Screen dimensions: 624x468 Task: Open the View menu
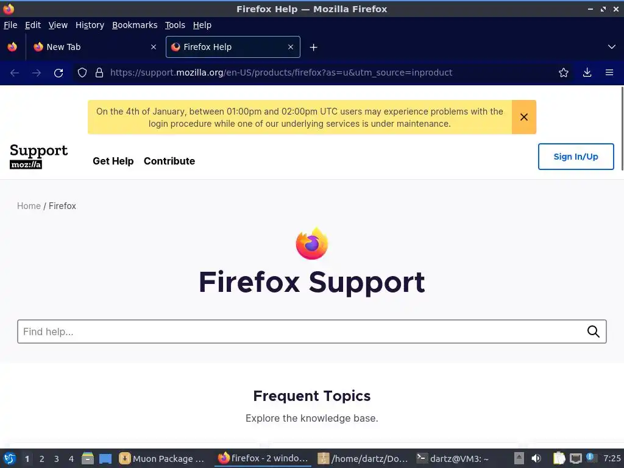pyautogui.click(x=58, y=25)
